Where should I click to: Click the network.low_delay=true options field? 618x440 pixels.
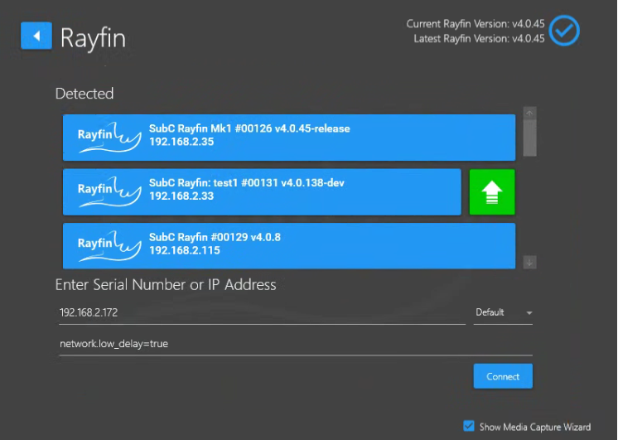pos(294,343)
